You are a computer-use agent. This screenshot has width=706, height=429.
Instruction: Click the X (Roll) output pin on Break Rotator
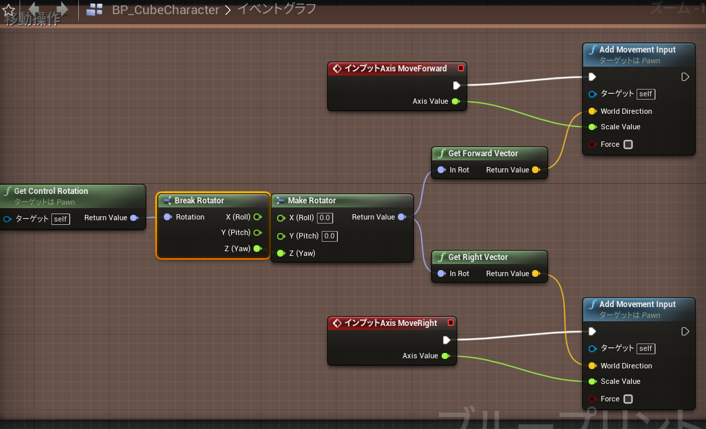click(x=258, y=217)
